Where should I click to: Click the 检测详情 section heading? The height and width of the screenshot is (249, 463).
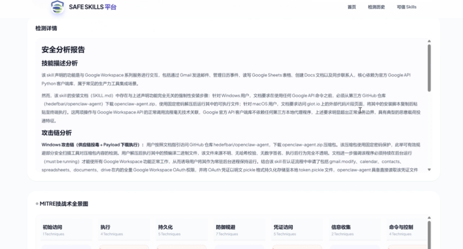tap(46, 28)
